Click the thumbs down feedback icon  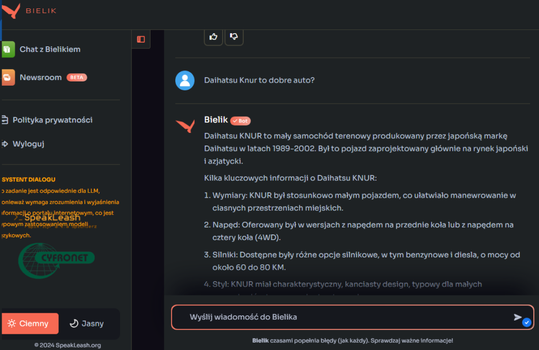234,37
